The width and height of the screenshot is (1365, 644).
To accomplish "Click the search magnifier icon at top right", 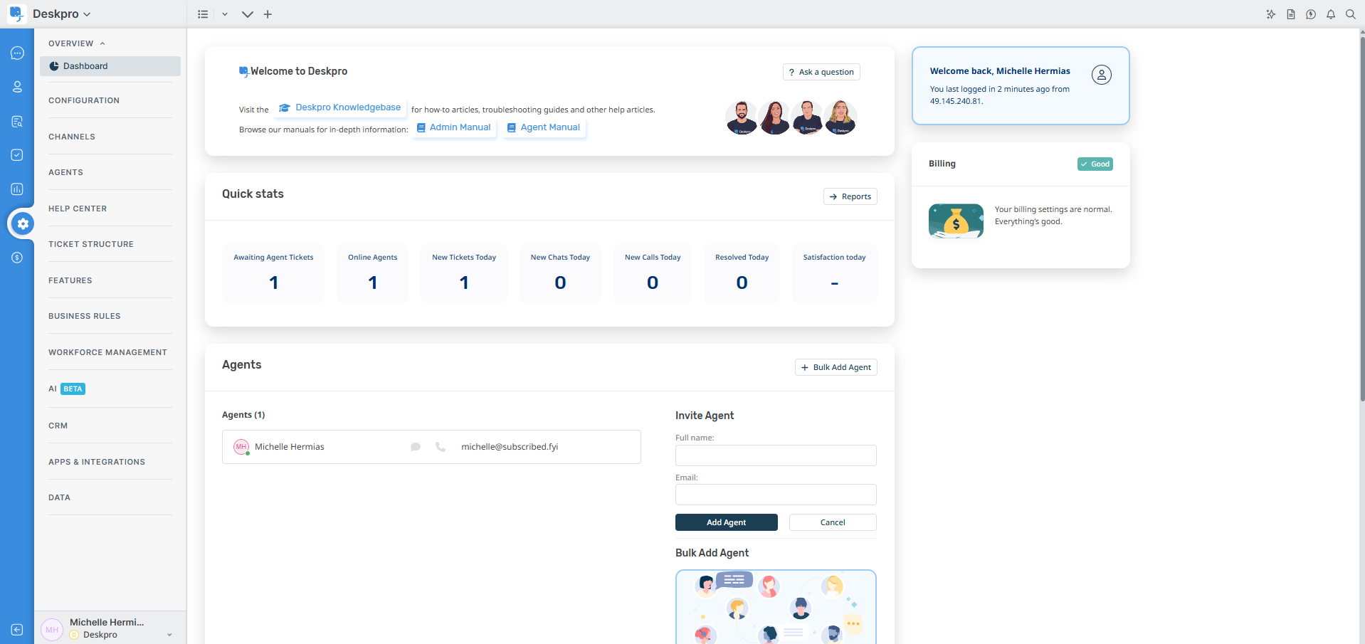I will tap(1351, 14).
